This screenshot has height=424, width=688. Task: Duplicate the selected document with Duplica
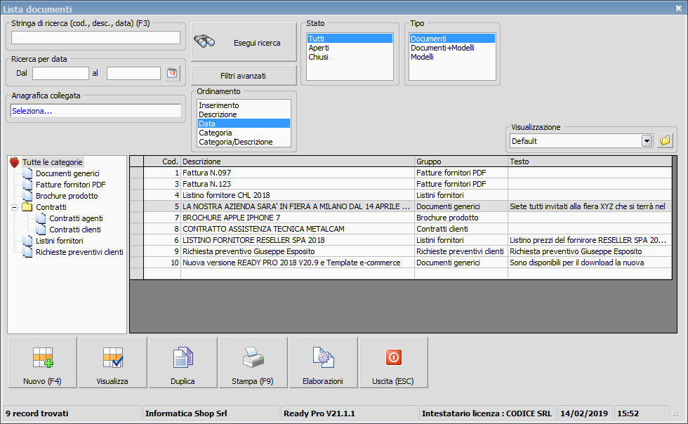point(183,362)
